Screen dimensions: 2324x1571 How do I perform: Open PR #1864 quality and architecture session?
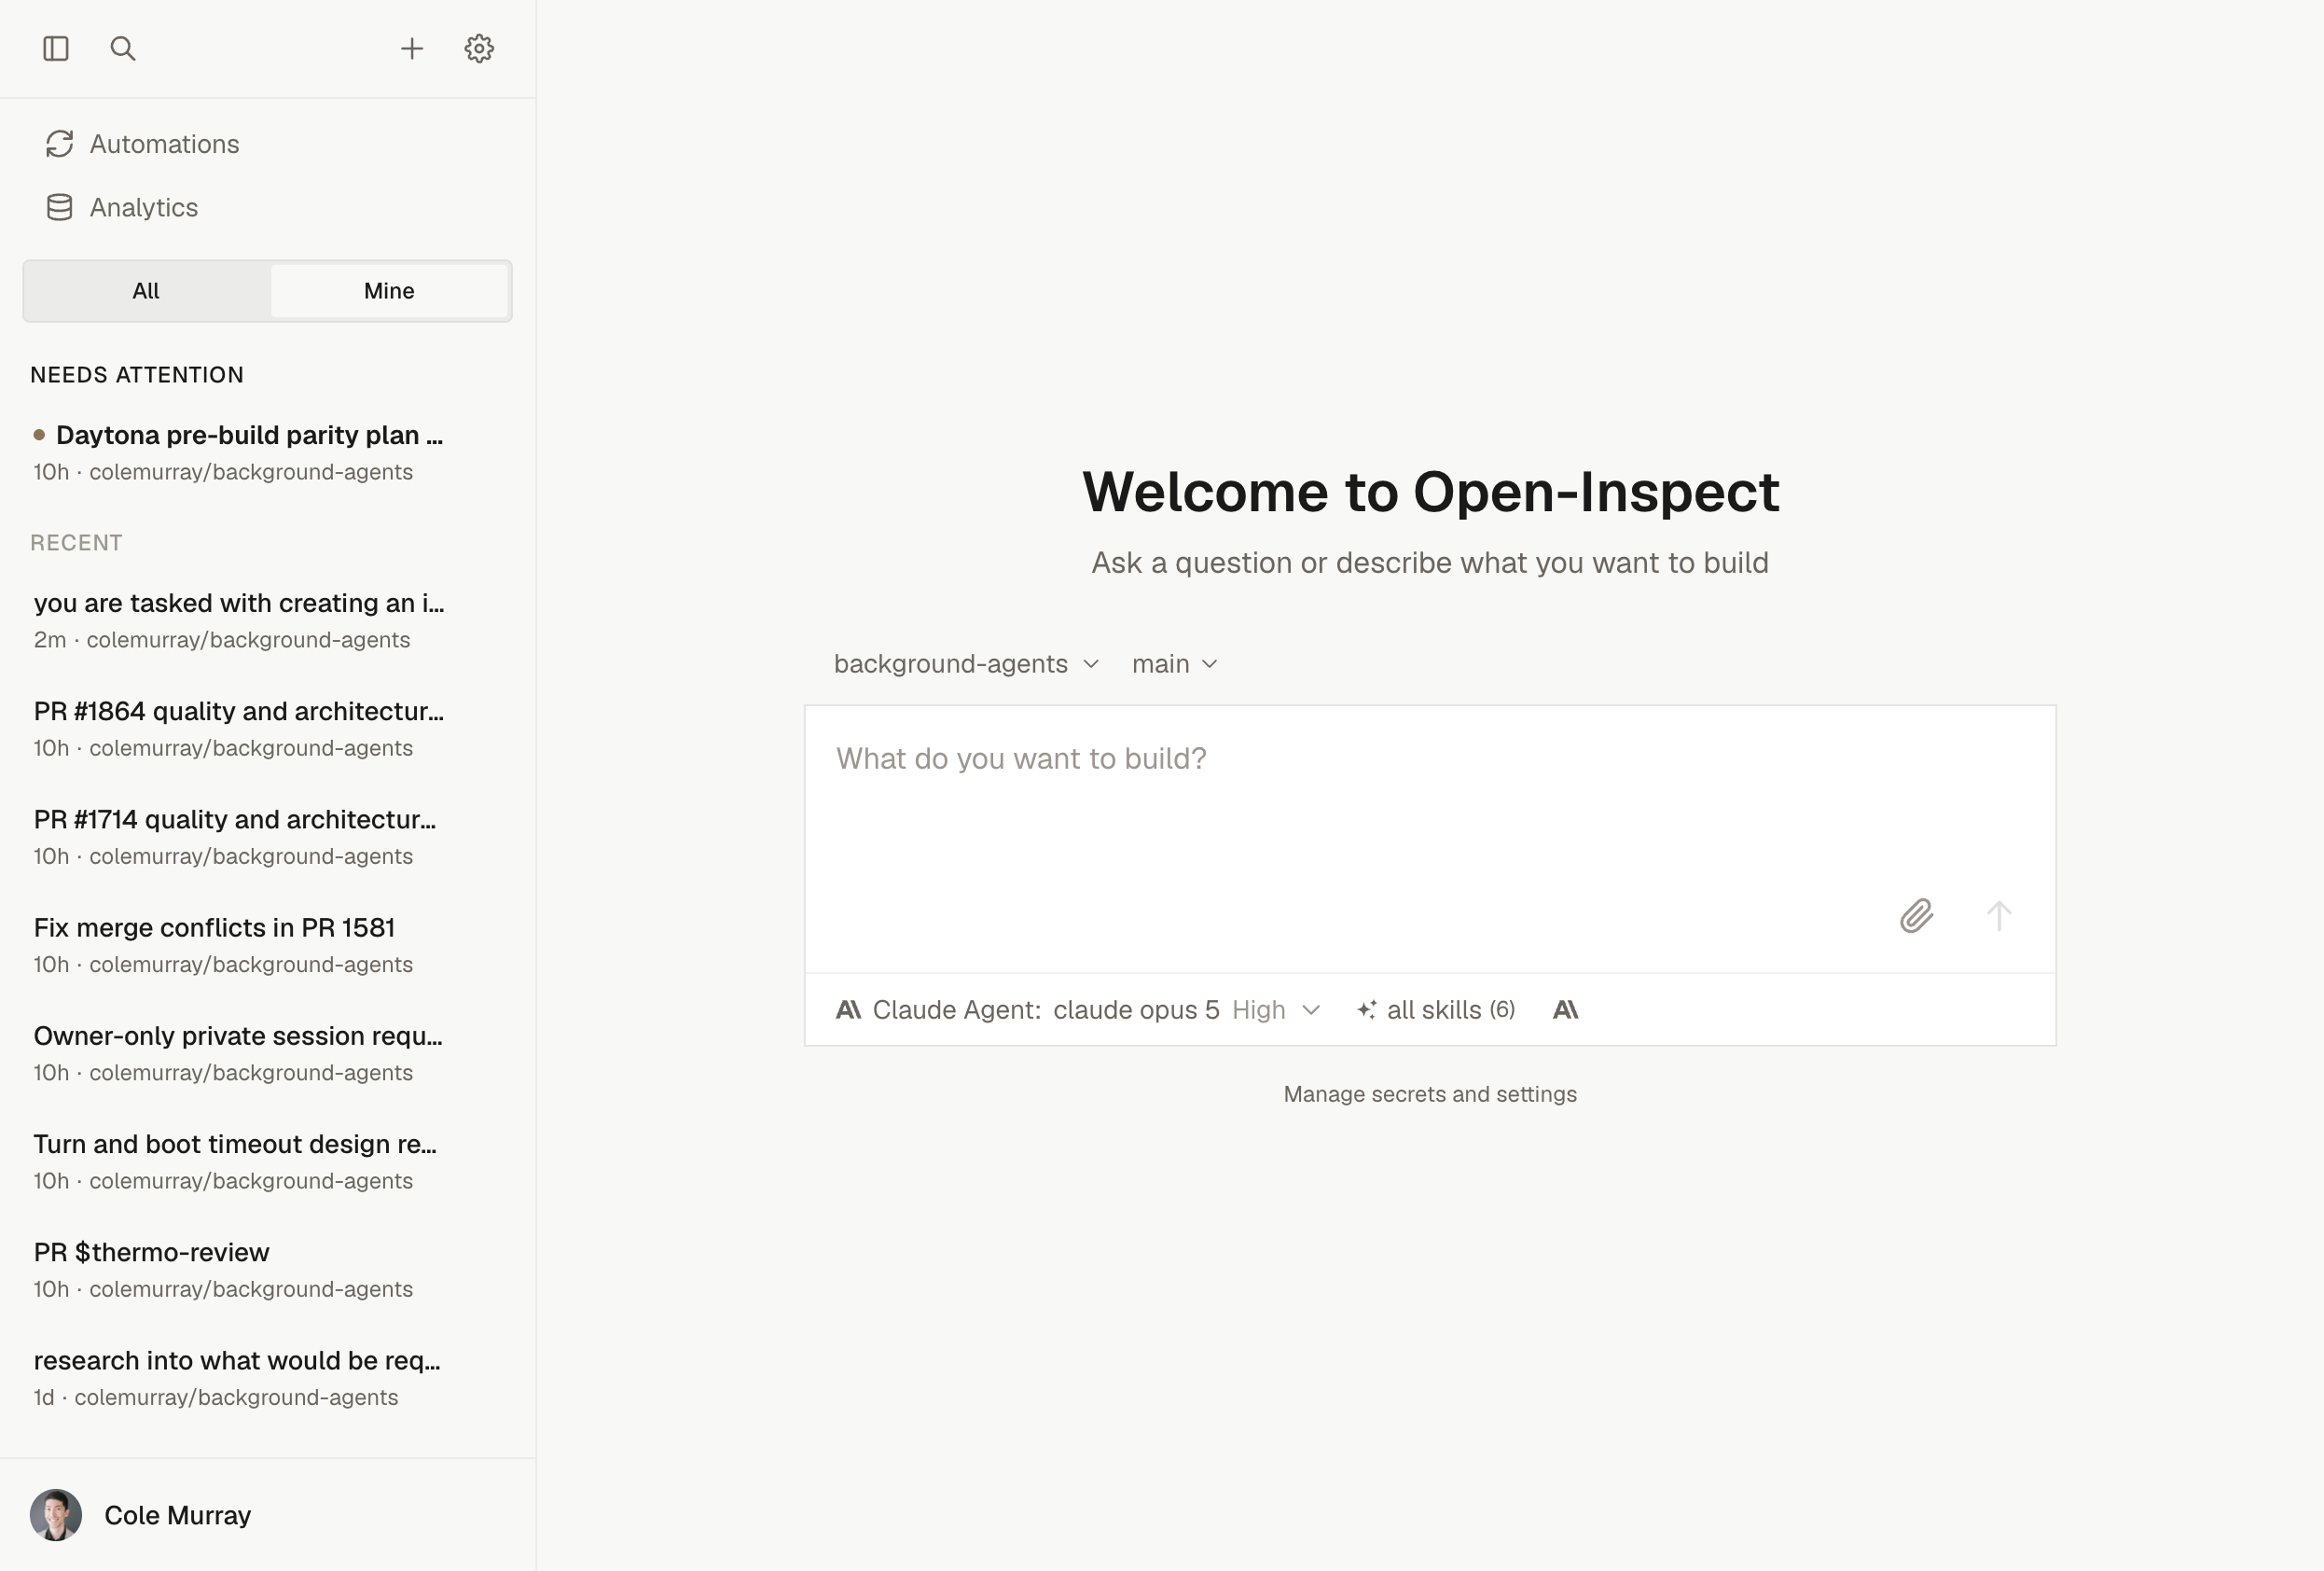pos(268,729)
